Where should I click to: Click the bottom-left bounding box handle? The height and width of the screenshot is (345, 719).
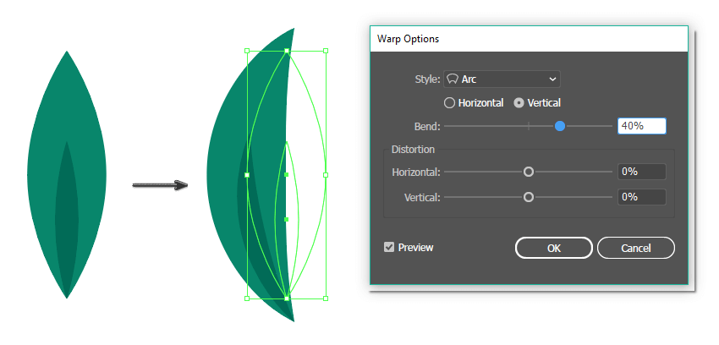[x=247, y=298]
